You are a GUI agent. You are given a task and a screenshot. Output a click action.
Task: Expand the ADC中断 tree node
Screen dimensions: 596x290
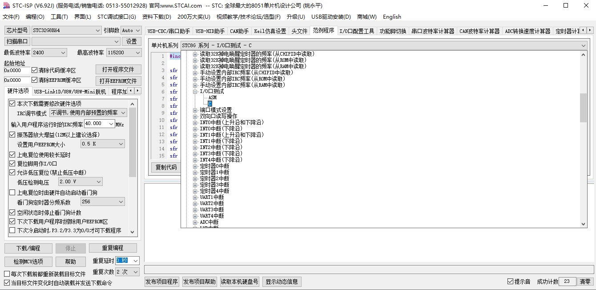click(x=195, y=222)
